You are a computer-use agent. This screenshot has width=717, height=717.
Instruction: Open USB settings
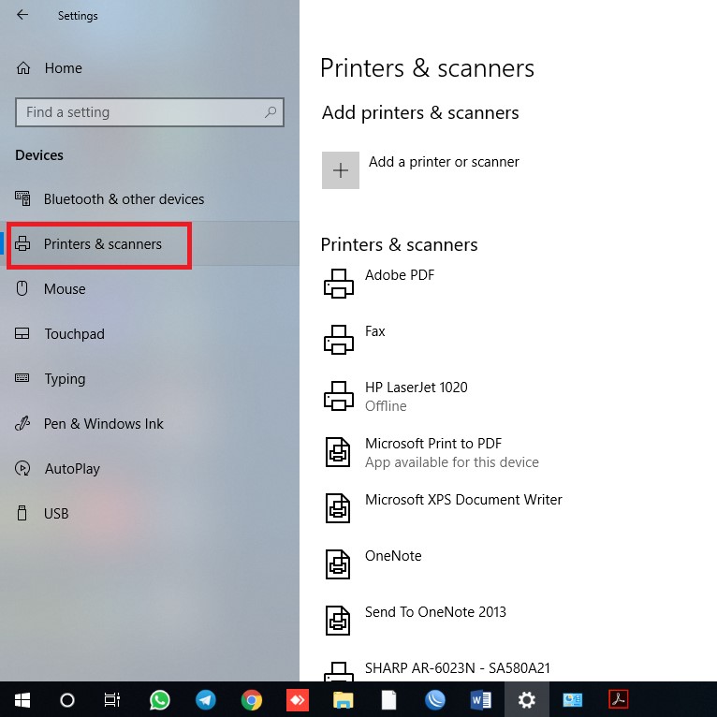56,513
